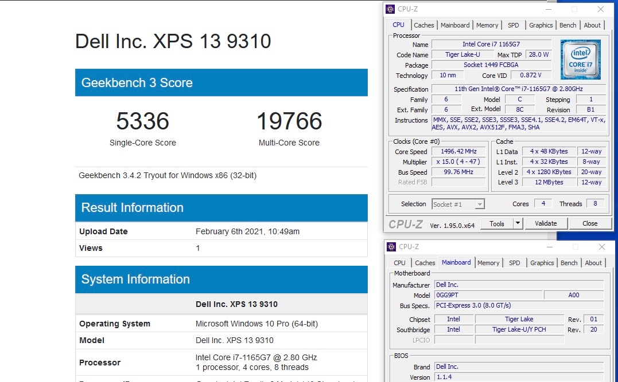Click the Threads count value '8'
The image size is (618, 382).
click(x=595, y=203)
